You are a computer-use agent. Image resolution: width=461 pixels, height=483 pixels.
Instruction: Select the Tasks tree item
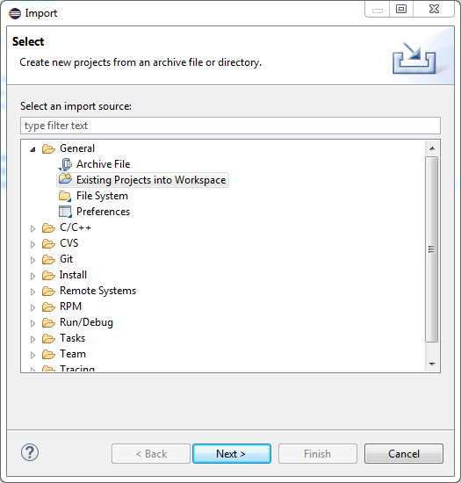click(x=72, y=338)
